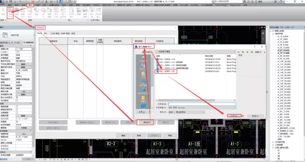Open the positioning dropdown in import dialog
Viewport: 305px width, 162px height.
(204, 112)
